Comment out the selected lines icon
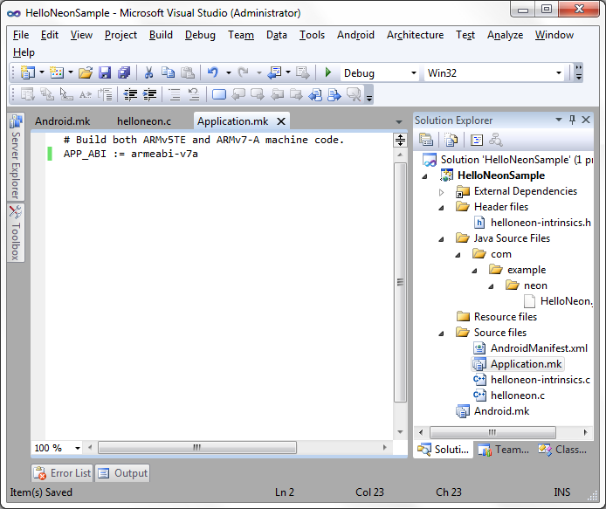This screenshot has height=509, width=606. point(175,94)
